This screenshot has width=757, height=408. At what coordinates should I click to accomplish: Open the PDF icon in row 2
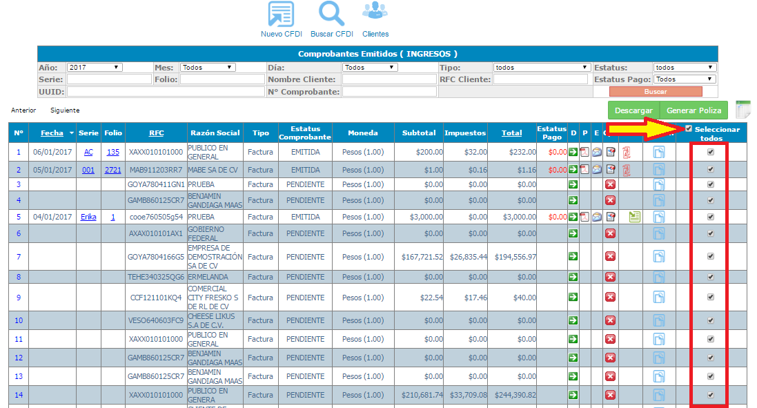(x=584, y=169)
